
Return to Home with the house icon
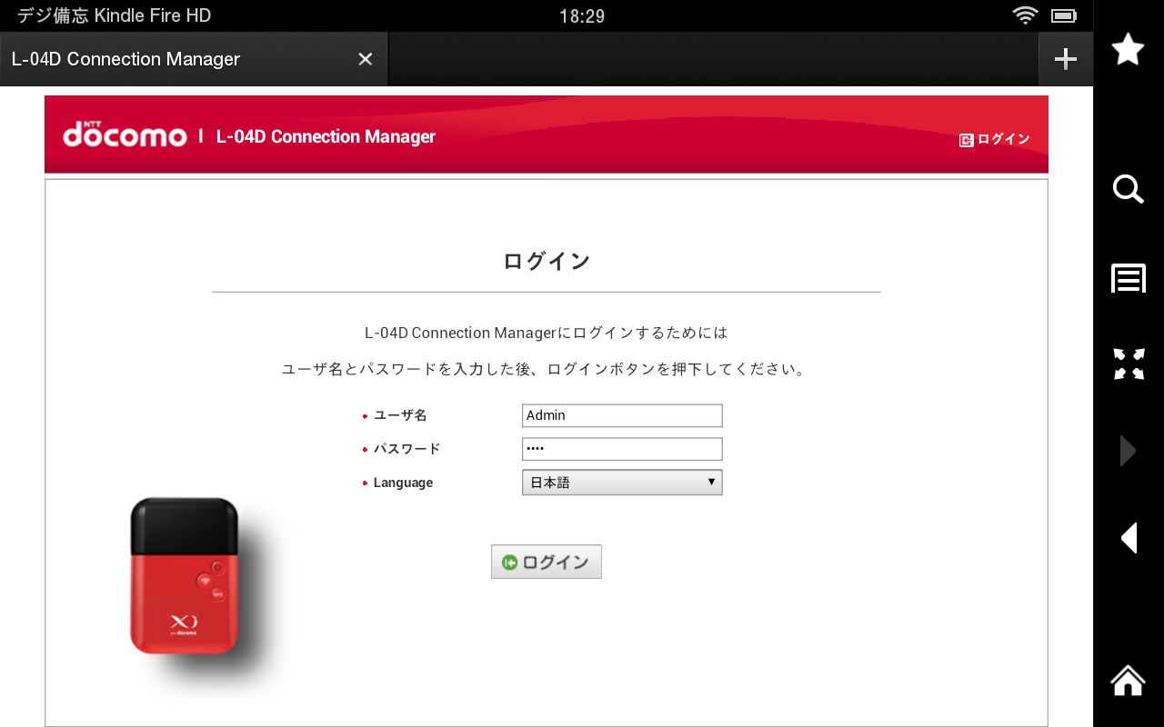point(1128,680)
